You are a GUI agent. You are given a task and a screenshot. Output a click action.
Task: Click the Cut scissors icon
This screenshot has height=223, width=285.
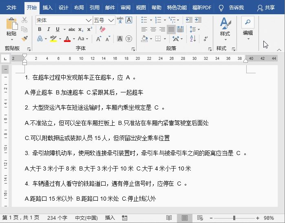coord(24,20)
